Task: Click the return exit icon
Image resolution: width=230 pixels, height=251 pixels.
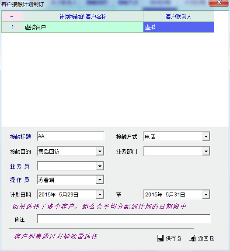Action: point(193,238)
